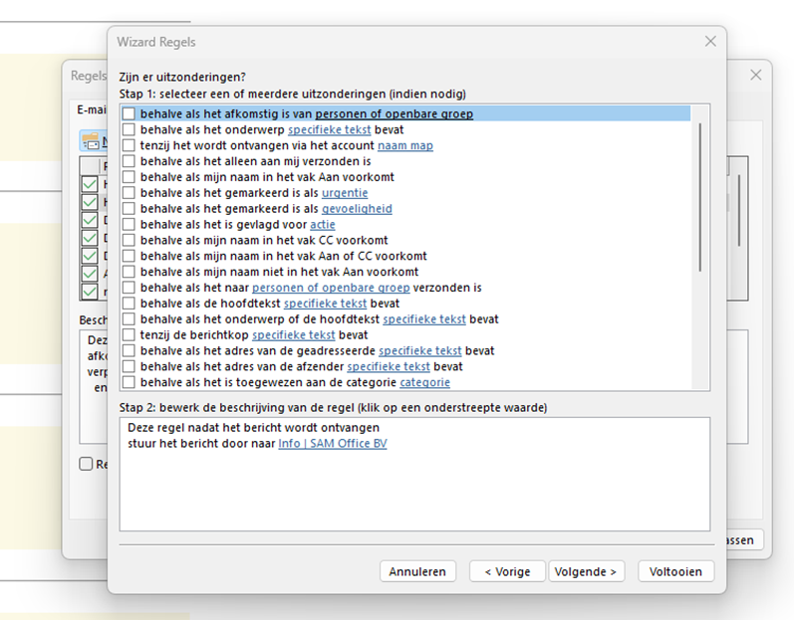794x620 pixels.
Task: Enable 'behalve als het onderwerp specifieke tekst bevat'
Action: click(x=129, y=130)
